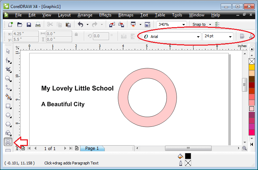The height and width of the screenshot is (170, 258).
Task: Click the horizontal scrollbar thumb
Action: pos(188,148)
